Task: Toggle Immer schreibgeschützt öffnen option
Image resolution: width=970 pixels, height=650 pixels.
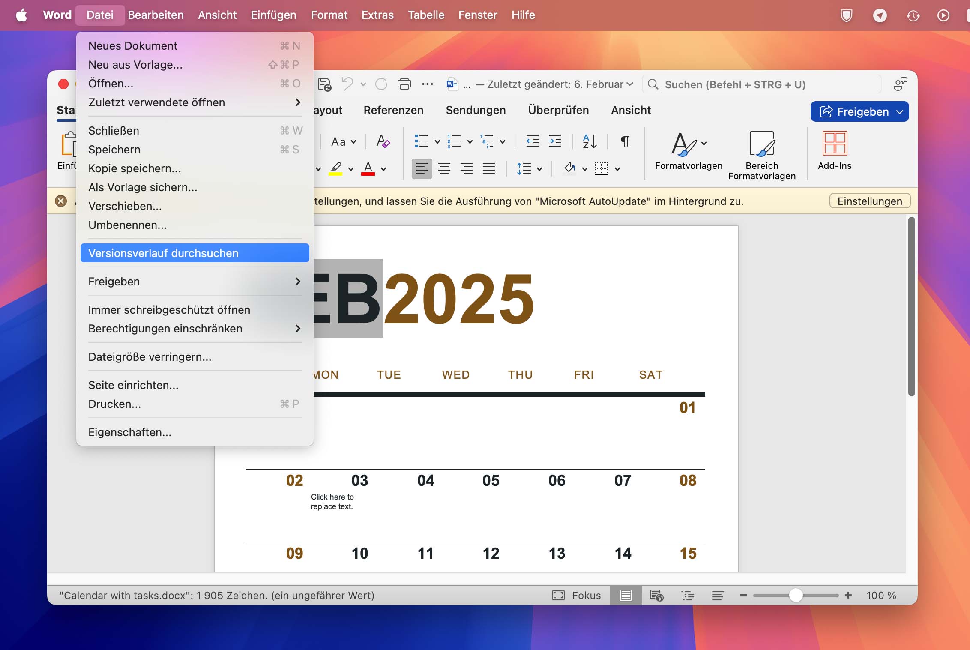Action: (195, 310)
